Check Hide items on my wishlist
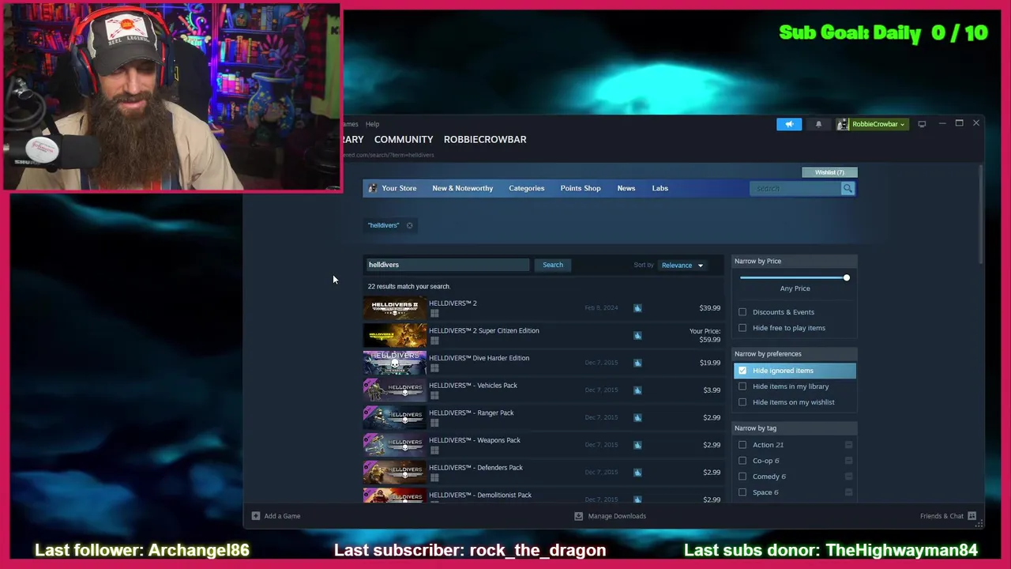Screen dimensions: 1011x569 (x=742, y=402)
